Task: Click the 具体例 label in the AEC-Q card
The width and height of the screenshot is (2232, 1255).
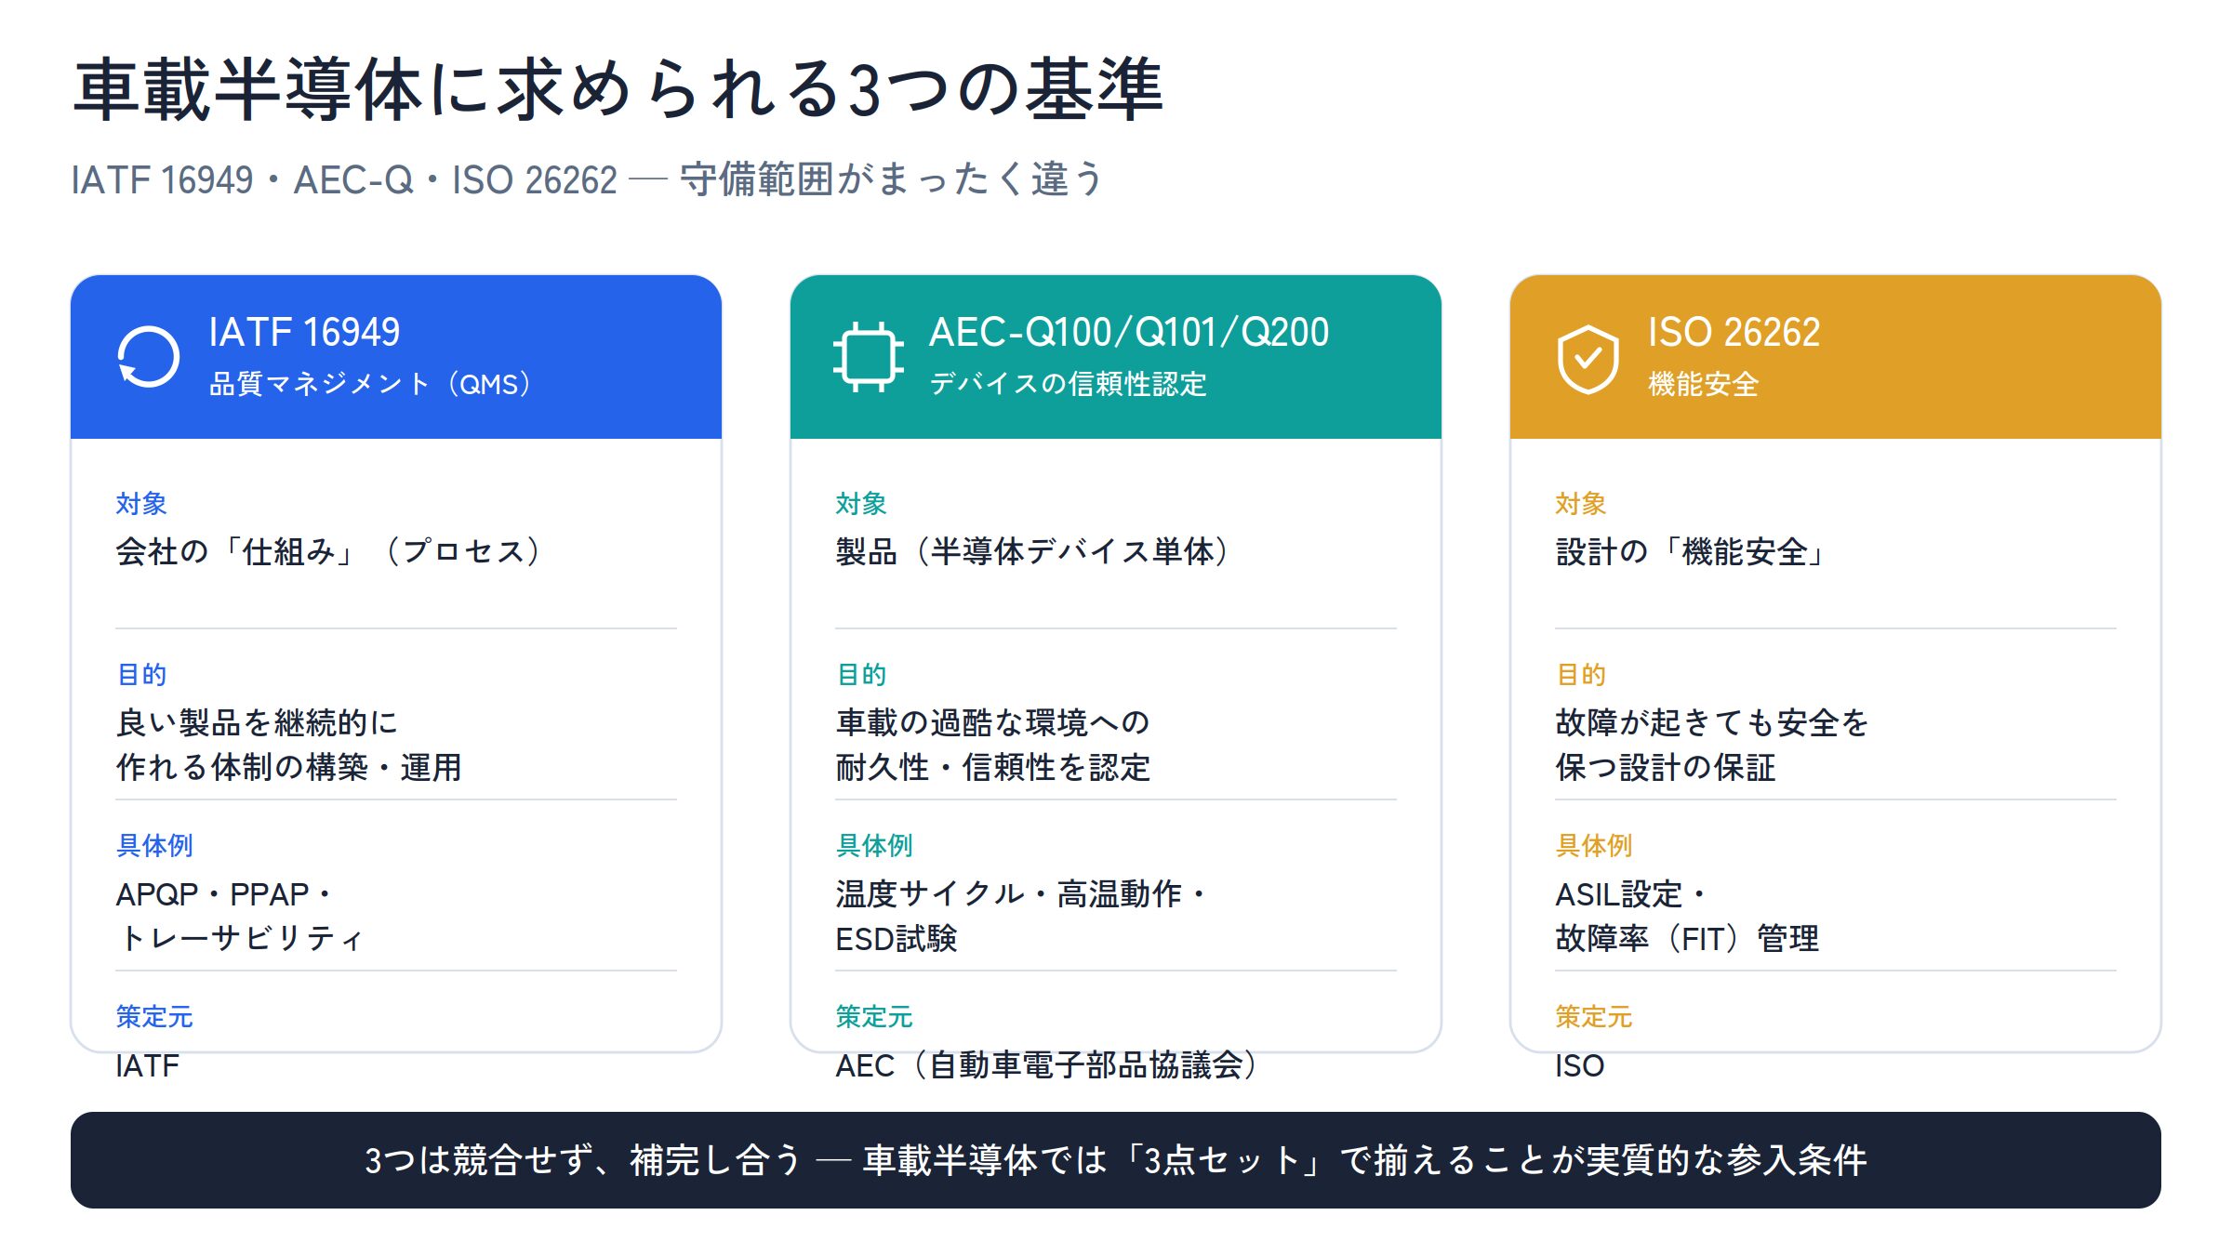Action: pyautogui.click(x=874, y=845)
